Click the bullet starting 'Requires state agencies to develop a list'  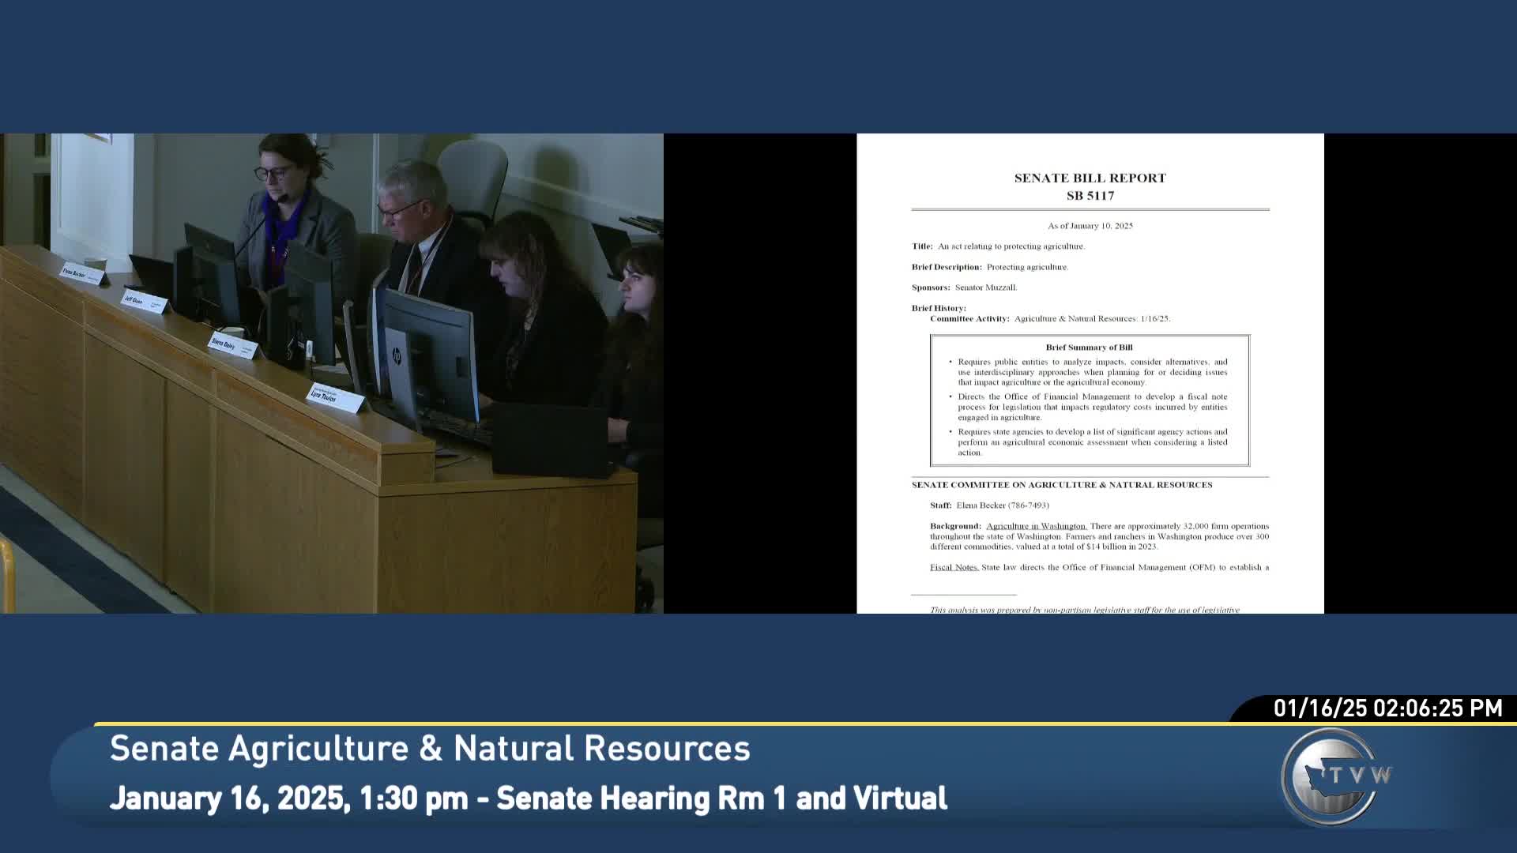[1088, 442]
